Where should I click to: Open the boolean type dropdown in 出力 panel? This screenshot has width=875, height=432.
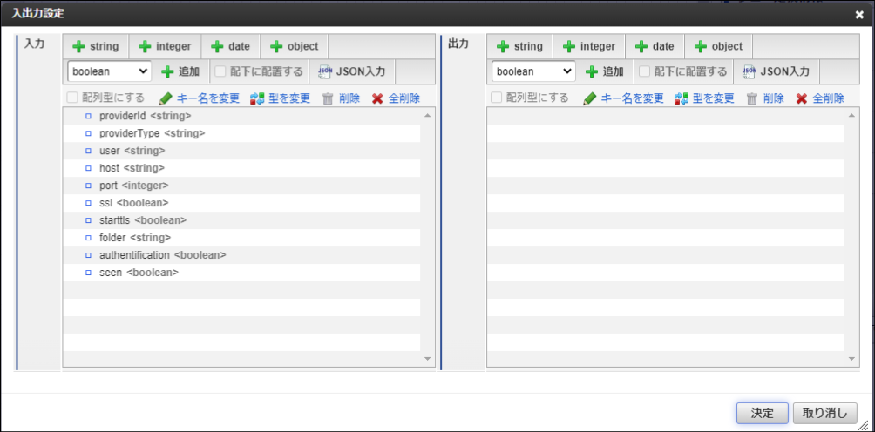click(x=533, y=71)
